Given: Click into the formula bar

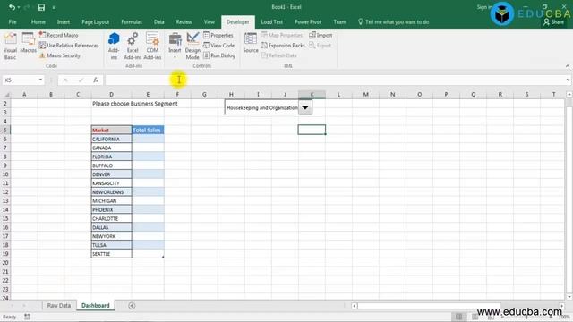Looking at the screenshot, I should click(335, 80).
